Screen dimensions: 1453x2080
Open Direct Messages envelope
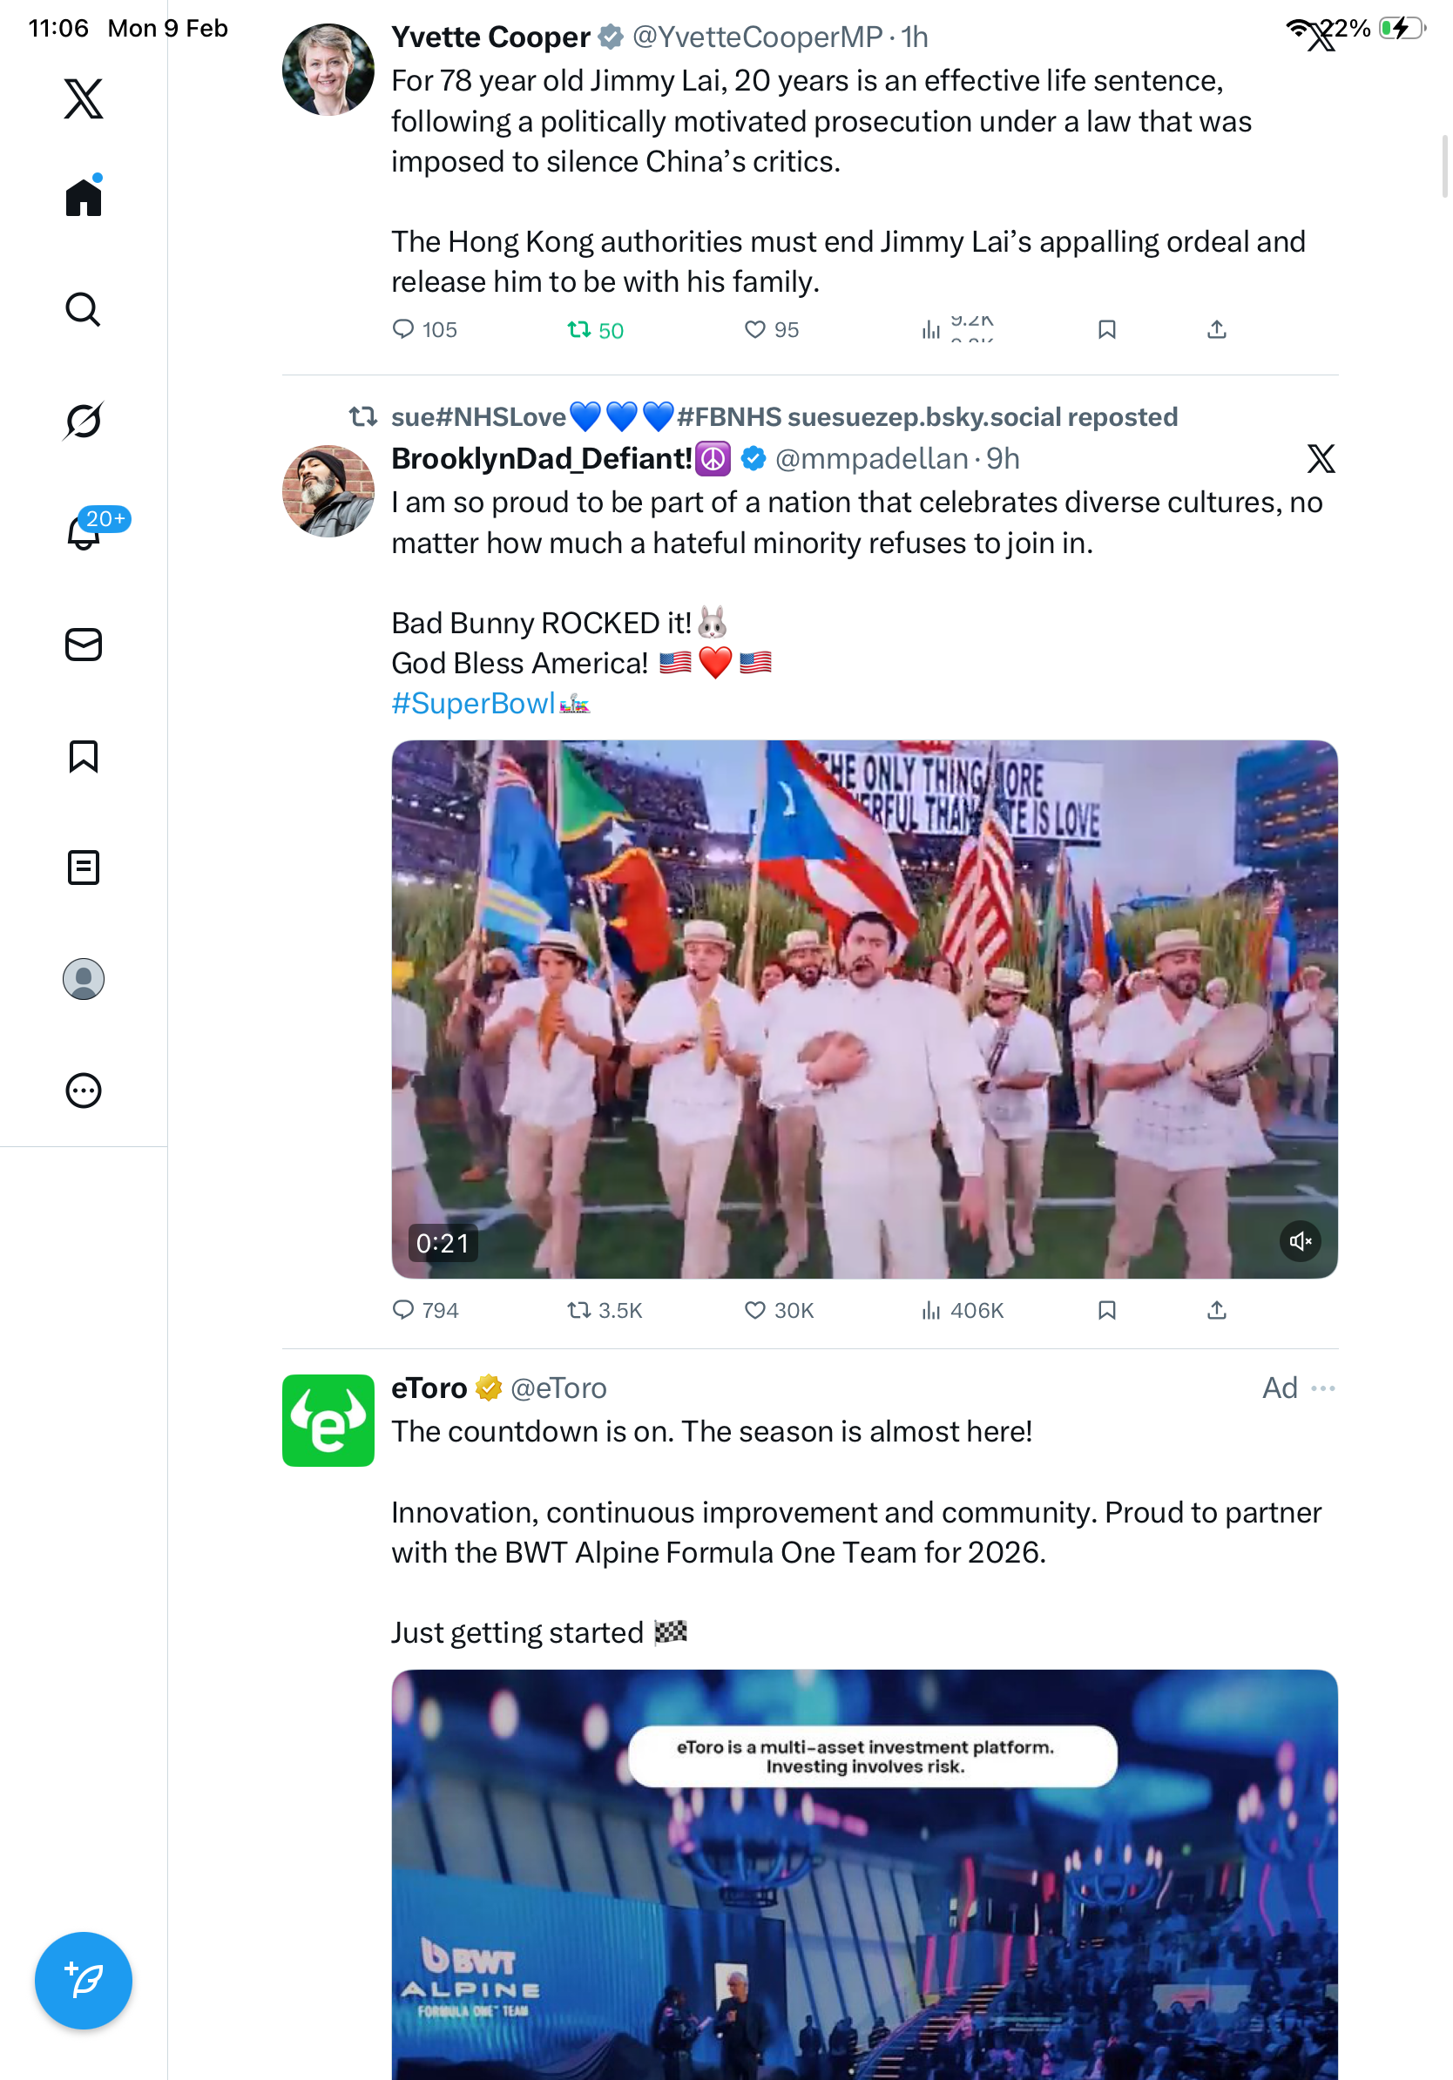(84, 644)
